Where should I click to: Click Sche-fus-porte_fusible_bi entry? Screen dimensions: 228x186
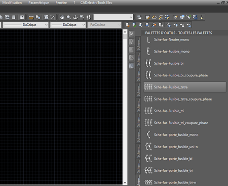185,159
